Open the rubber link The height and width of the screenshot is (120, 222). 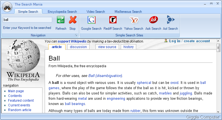tap(135, 111)
